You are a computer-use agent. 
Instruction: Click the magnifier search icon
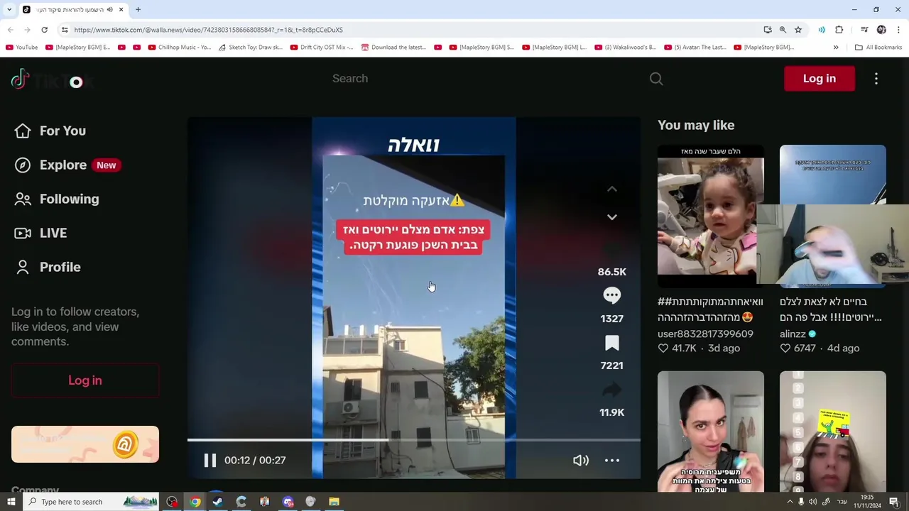click(x=656, y=79)
